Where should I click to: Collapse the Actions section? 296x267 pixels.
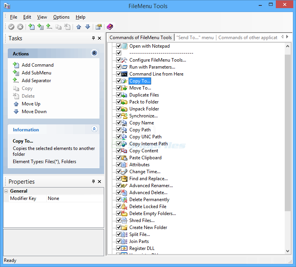point(94,53)
